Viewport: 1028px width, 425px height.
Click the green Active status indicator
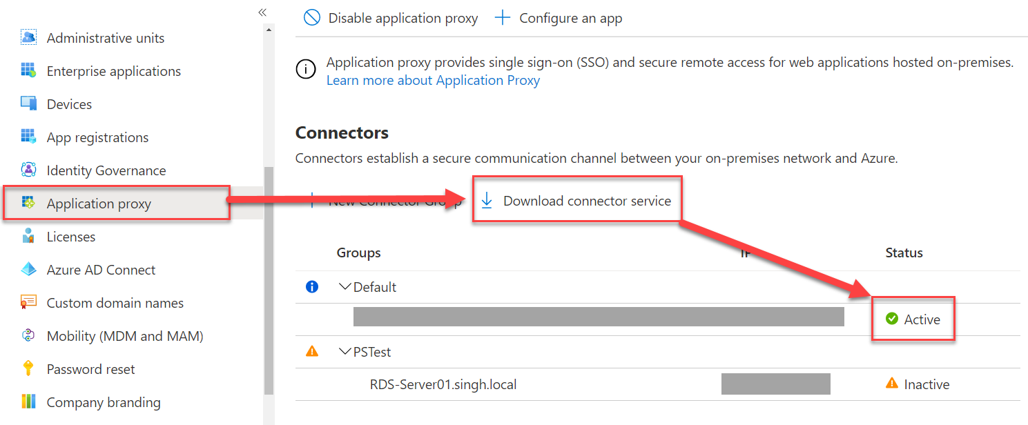(893, 319)
